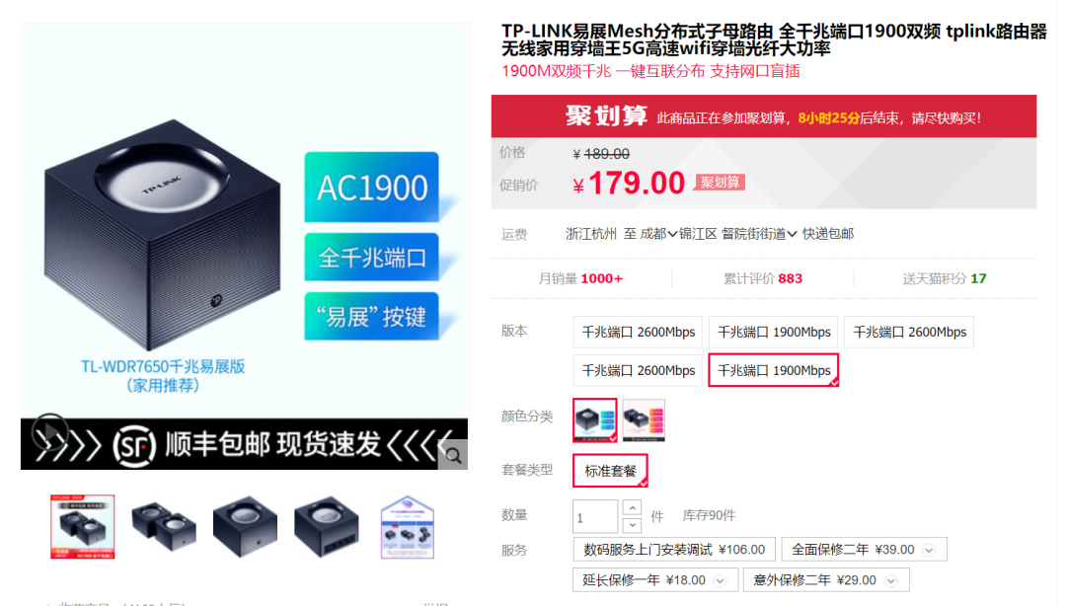Click the quantity input field
Screen dimensions: 1066x606
595,517
